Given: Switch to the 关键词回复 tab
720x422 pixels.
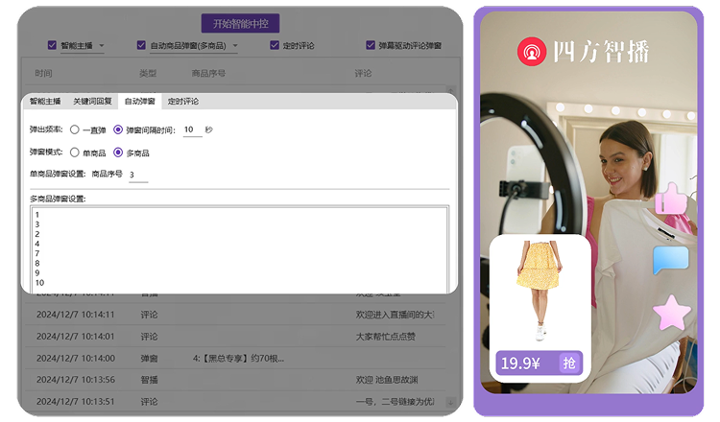Looking at the screenshot, I should (92, 102).
